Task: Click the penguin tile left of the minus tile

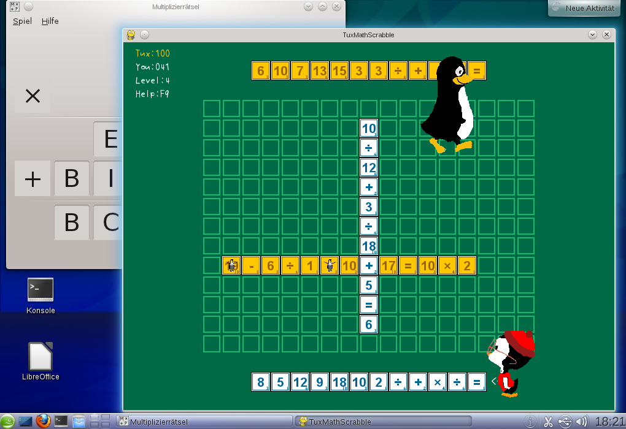Action: tap(231, 265)
